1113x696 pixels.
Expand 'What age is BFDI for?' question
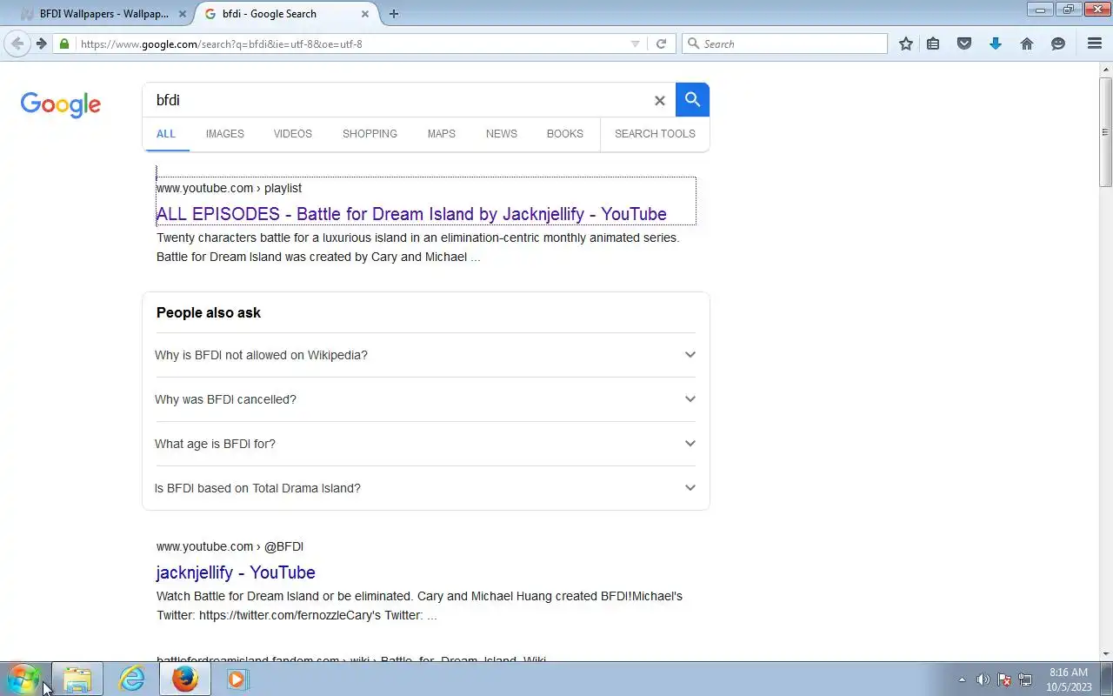coord(426,444)
